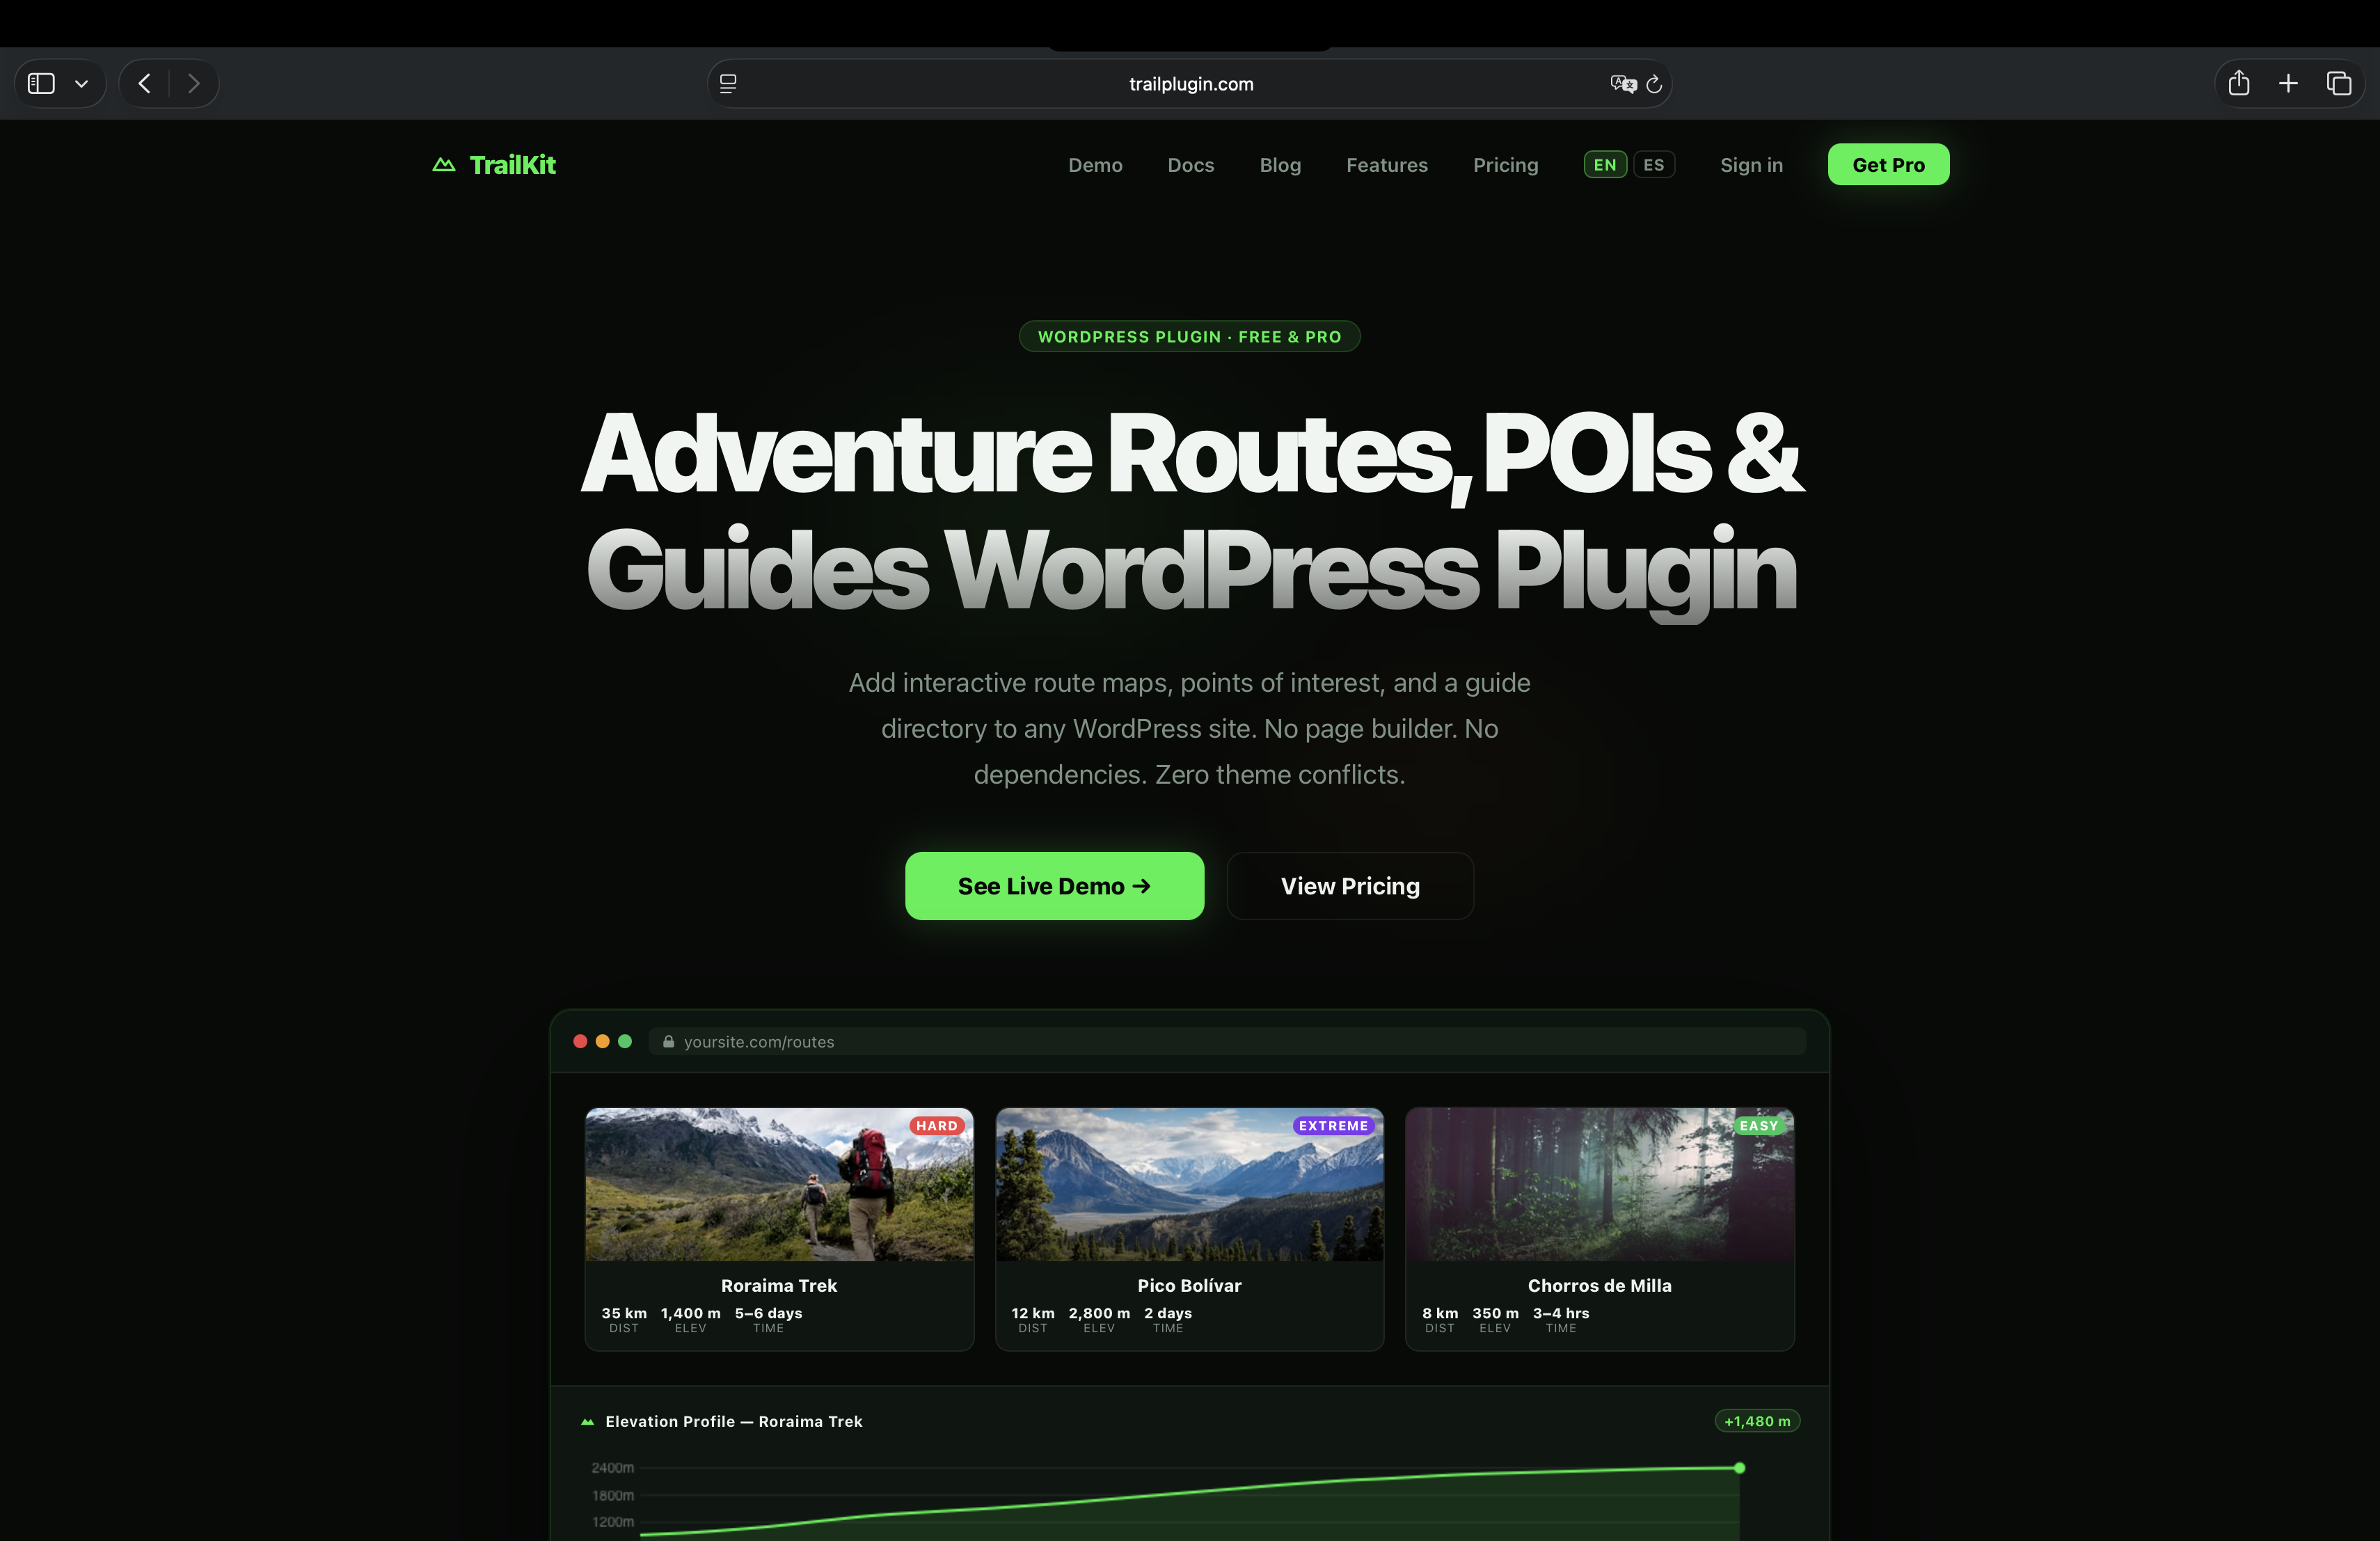
Task: Toggle the Safari sidebar icon
Action: (x=41, y=83)
